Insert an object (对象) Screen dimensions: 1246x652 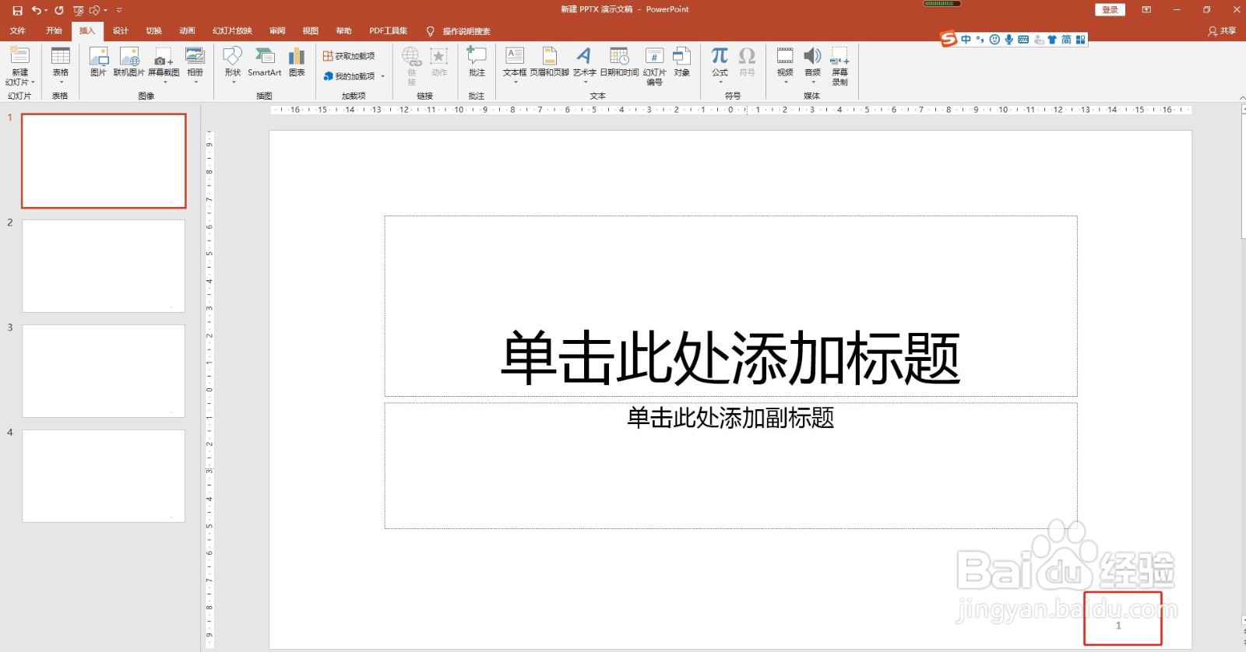click(682, 62)
